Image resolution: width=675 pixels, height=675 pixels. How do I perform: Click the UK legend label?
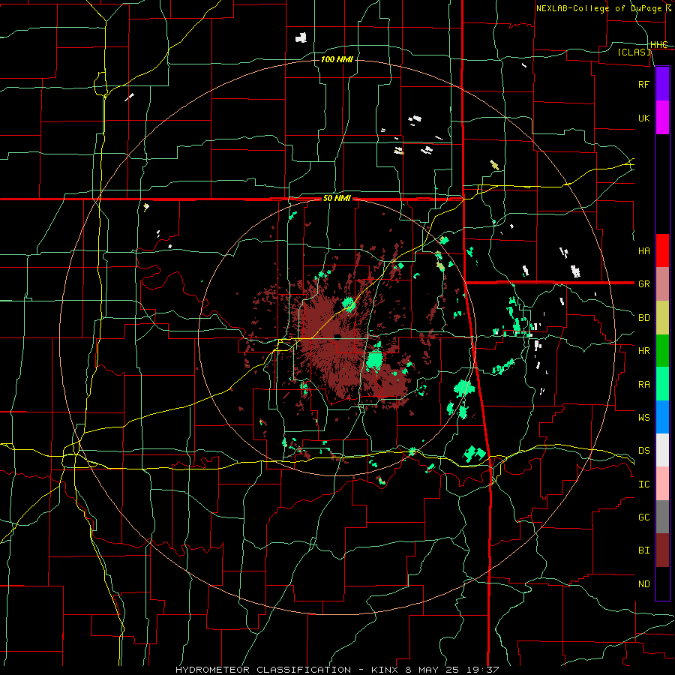(x=643, y=118)
